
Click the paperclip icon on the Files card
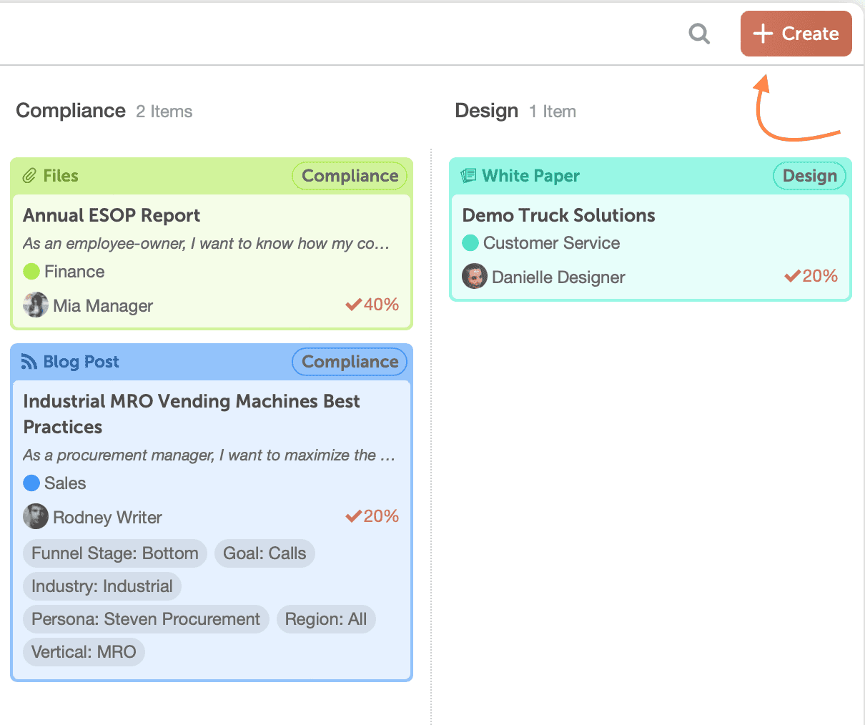[x=30, y=175]
